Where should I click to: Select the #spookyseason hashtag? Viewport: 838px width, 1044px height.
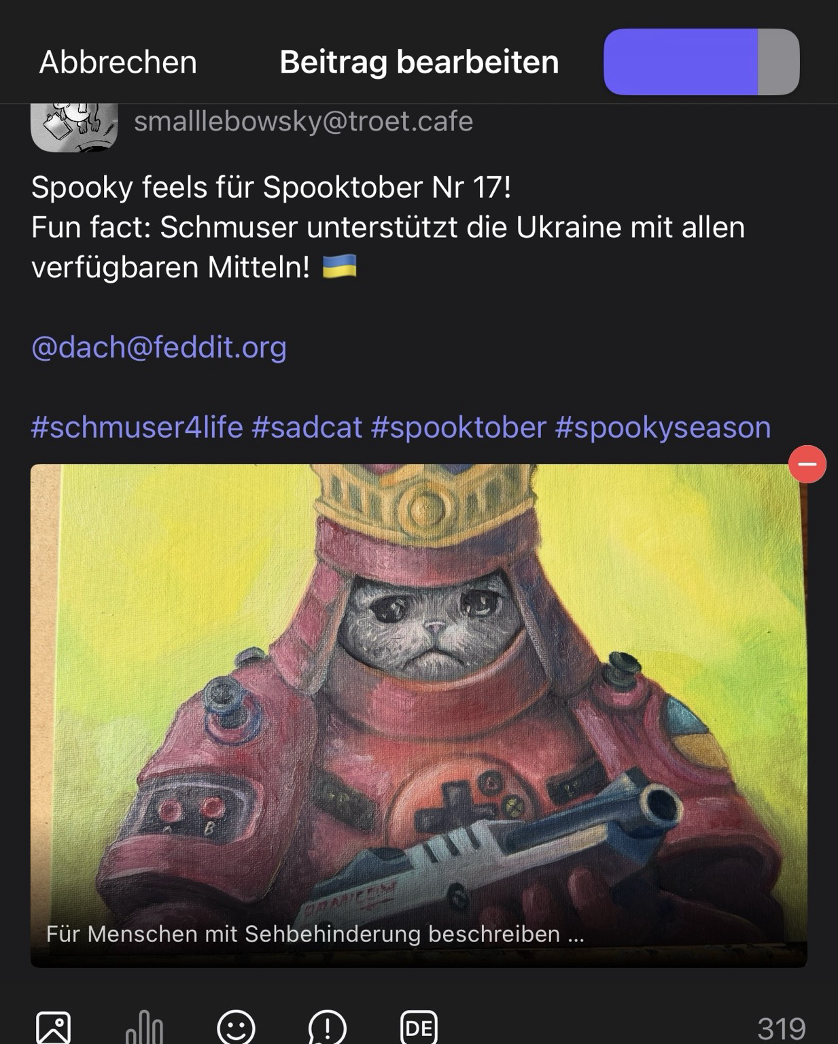[x=663, y=427]
